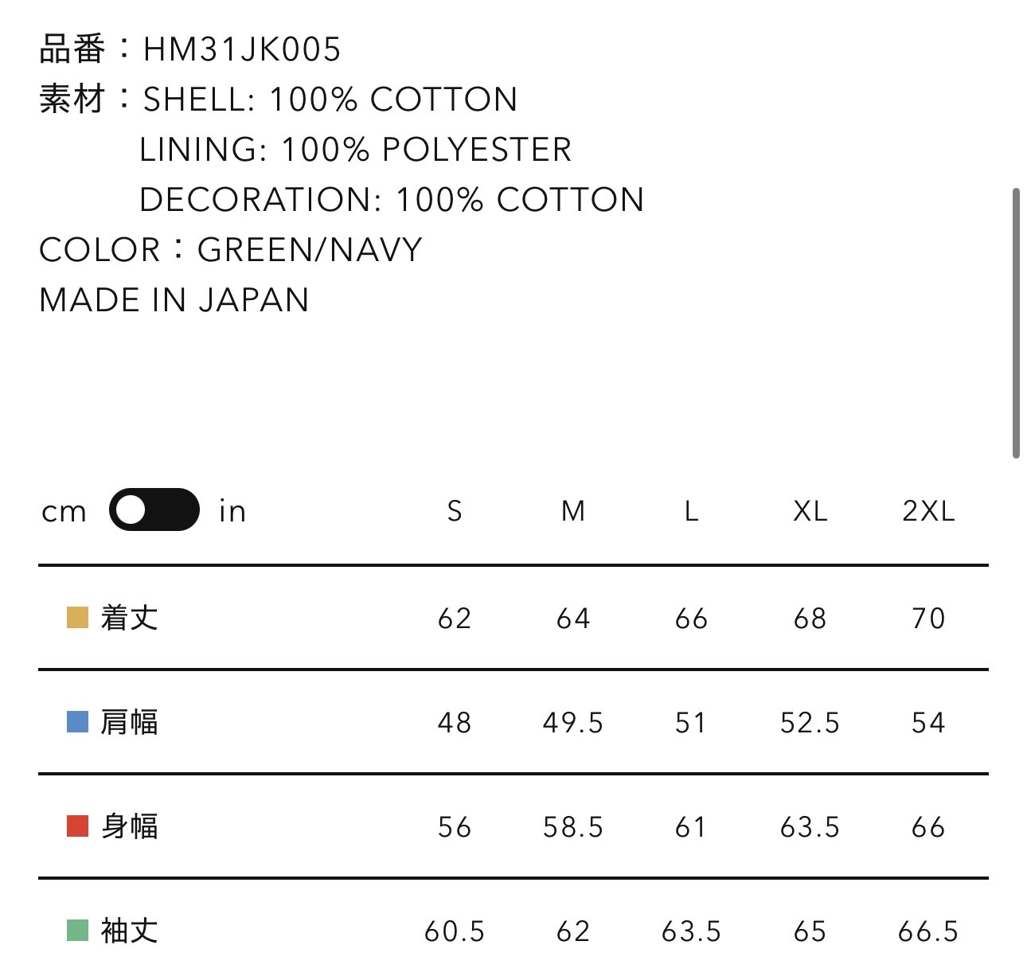Click the blue 肩幅 color square
Screen dimensions: 1027x980
coord(77,722)
